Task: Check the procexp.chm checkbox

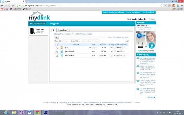Action: [57, 52]
